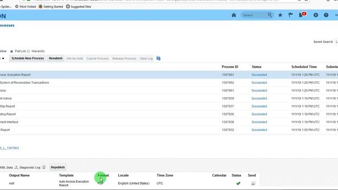Open the actions dropdown arrow beside Schedule New Process
Viewport: 338px width, 190px height.
point(3,59)
